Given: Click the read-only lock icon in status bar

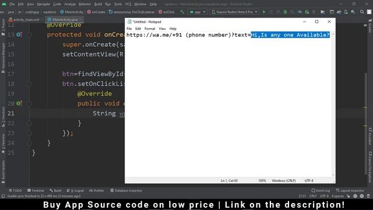Looking at the screenshot, I should (349, 196).
